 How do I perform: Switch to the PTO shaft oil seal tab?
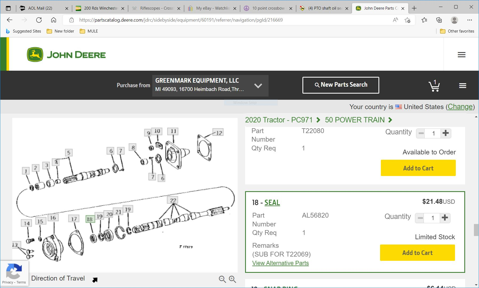324,8
